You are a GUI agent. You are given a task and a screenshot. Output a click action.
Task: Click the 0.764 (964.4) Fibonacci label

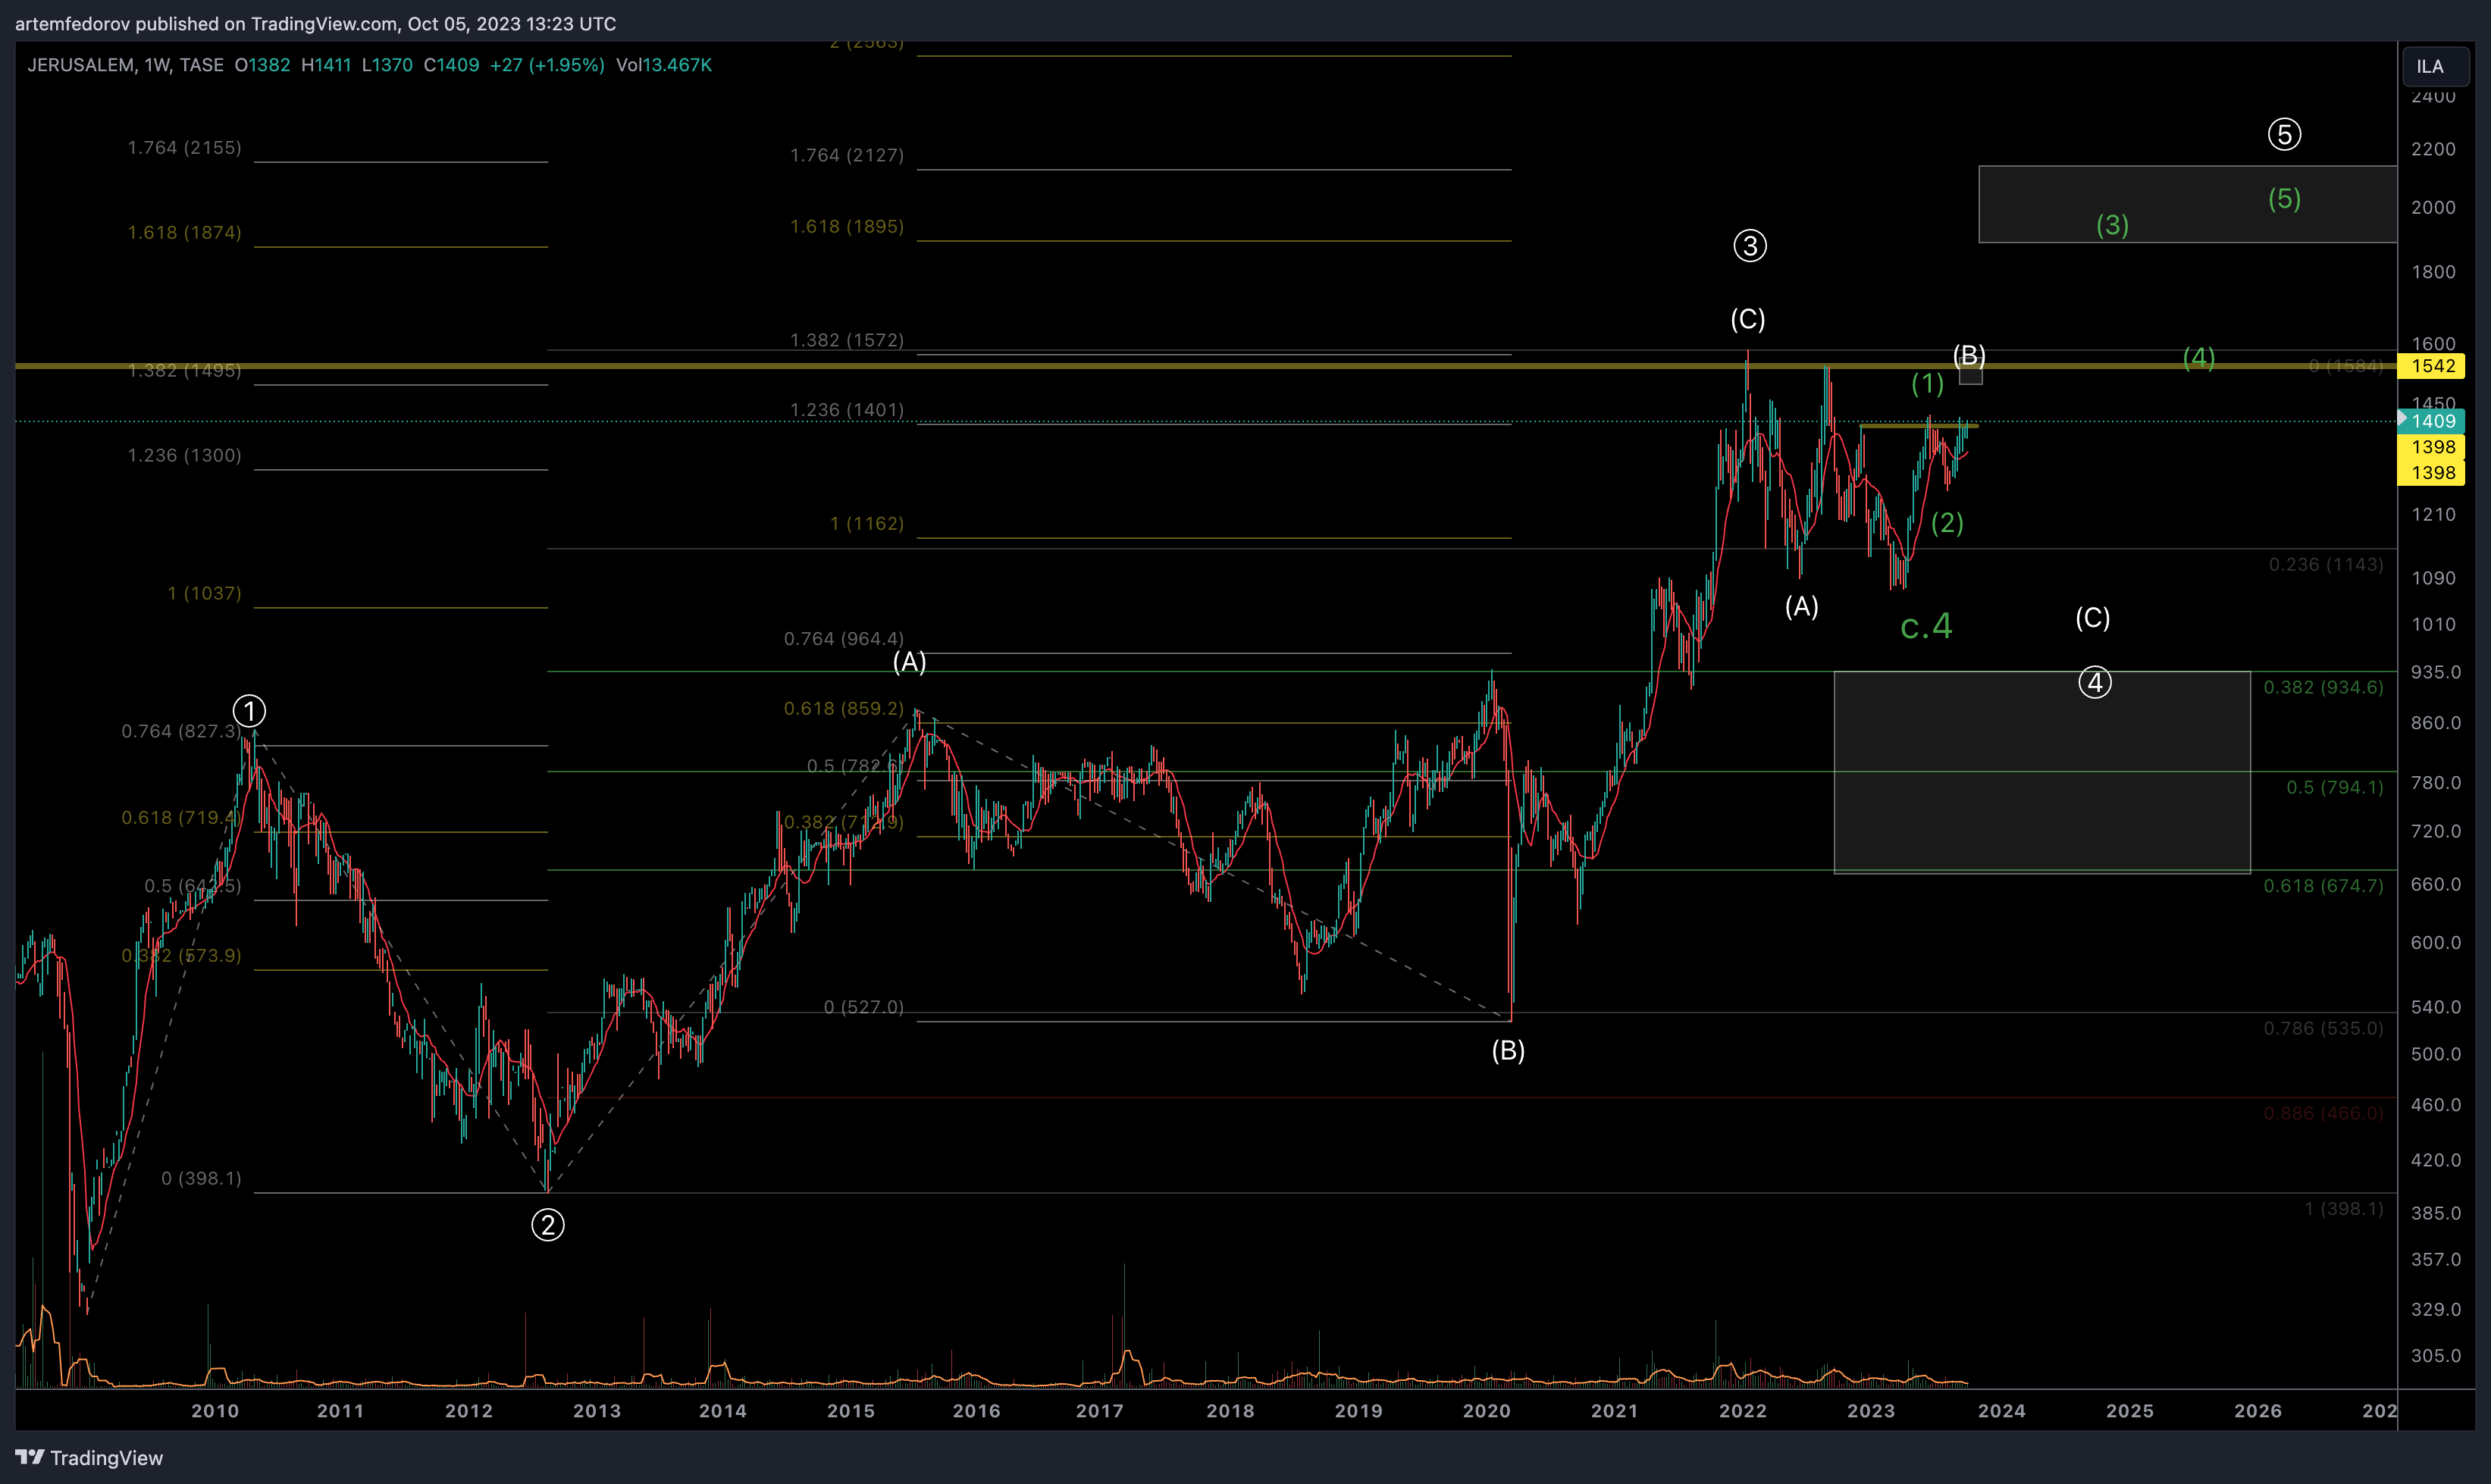click(843, 638)
